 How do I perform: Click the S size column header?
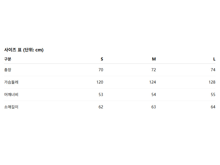pyautogui.click(x=102, y=59)
